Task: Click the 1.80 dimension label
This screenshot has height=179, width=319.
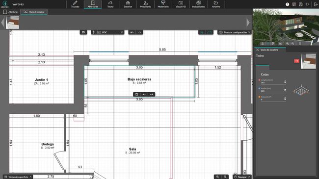Action: click(37, 116)
